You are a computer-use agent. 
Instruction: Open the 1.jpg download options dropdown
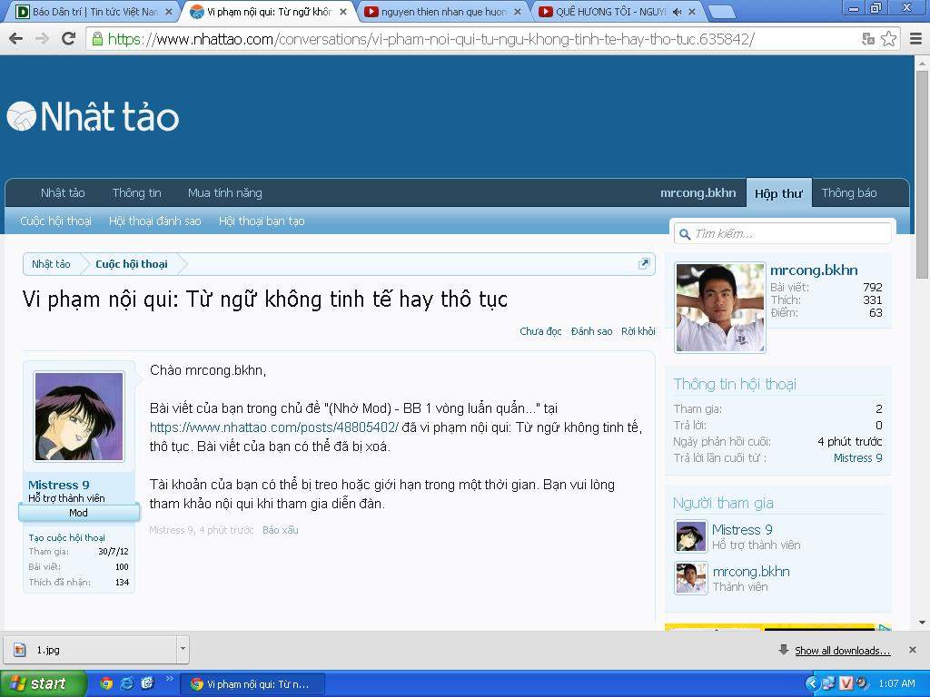click(183, 649)
